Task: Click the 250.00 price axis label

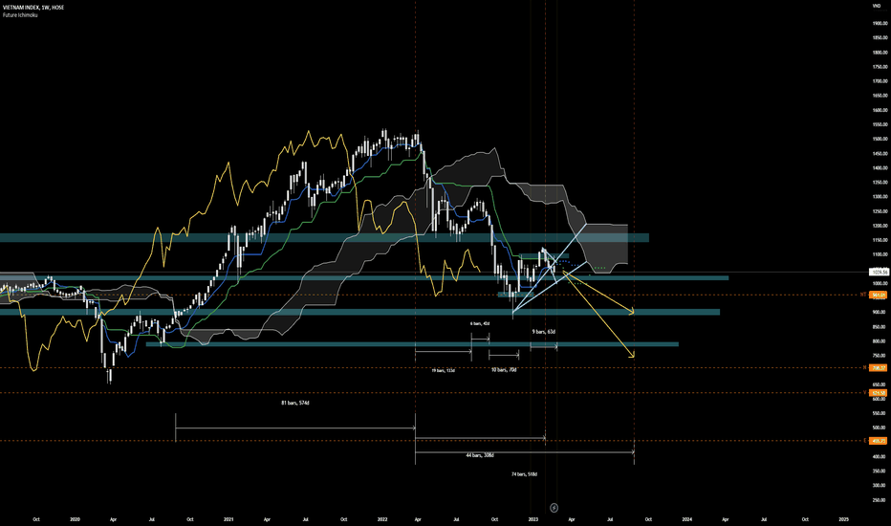Action: (x=880, y=500)
